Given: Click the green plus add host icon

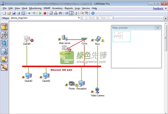Looking at the screenshot, I should click(x=29, y=13).
